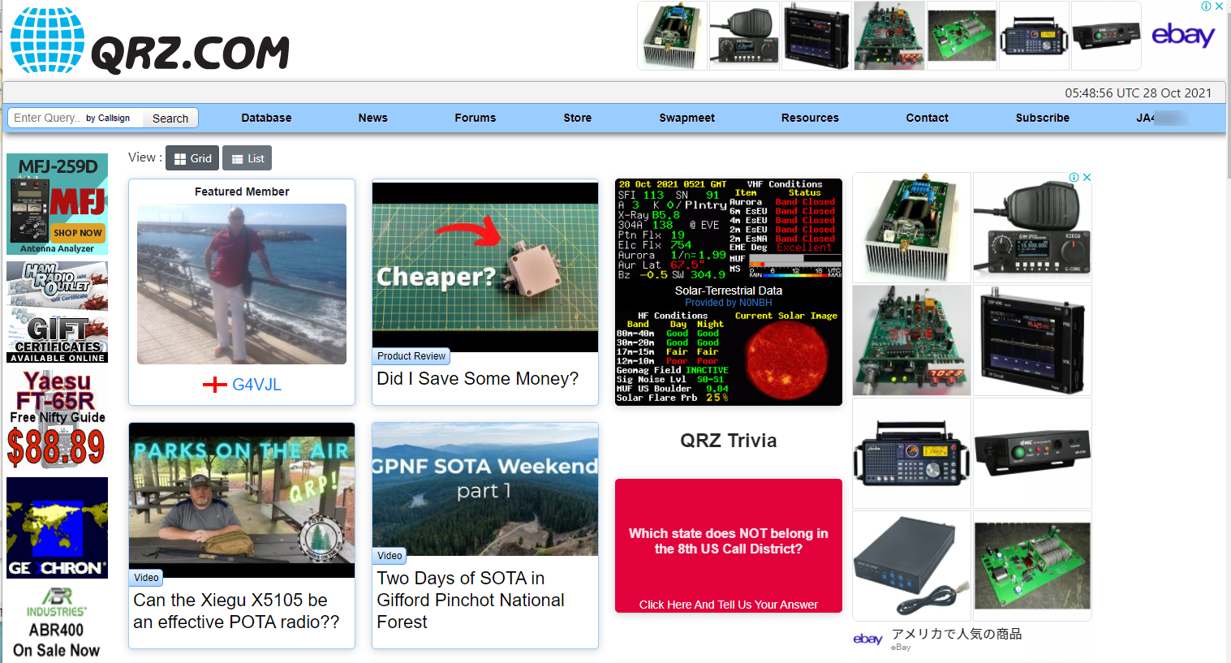Open the MFJ-259D Antenna Analyzer ad
The height and width of the screenshot is (663, 1231).
[x=57, y=204]
